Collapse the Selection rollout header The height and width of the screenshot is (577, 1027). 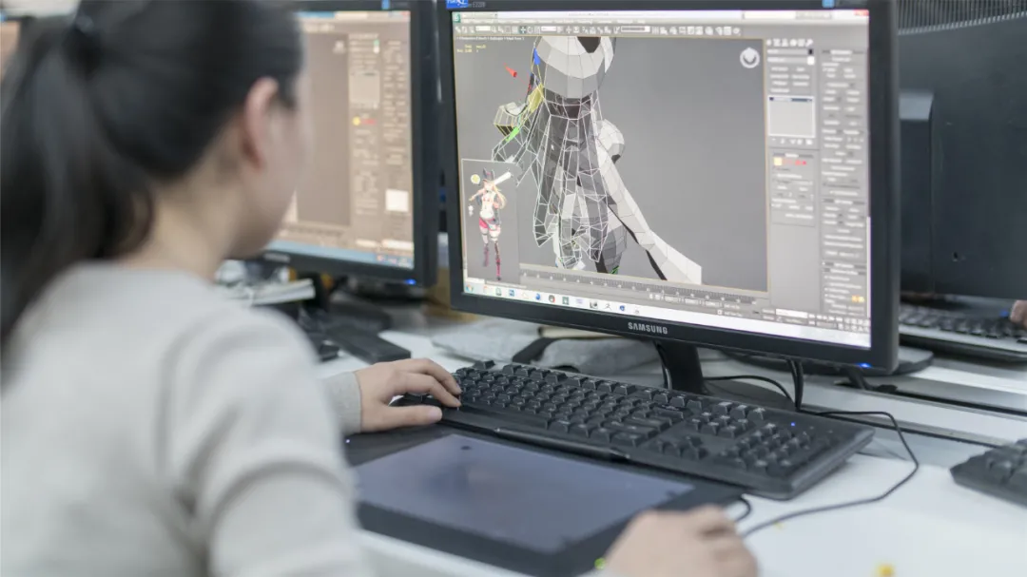click(791, 155)
